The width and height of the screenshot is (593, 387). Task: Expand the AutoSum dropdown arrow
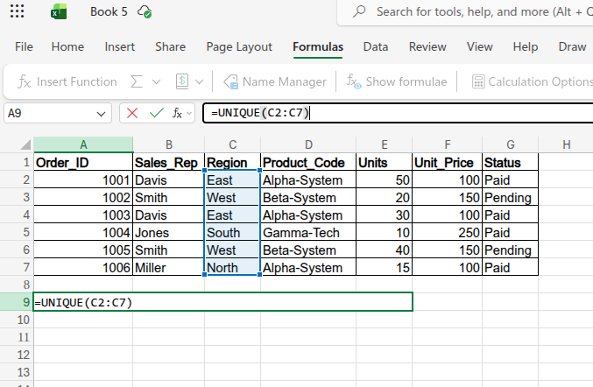[156, 81]
